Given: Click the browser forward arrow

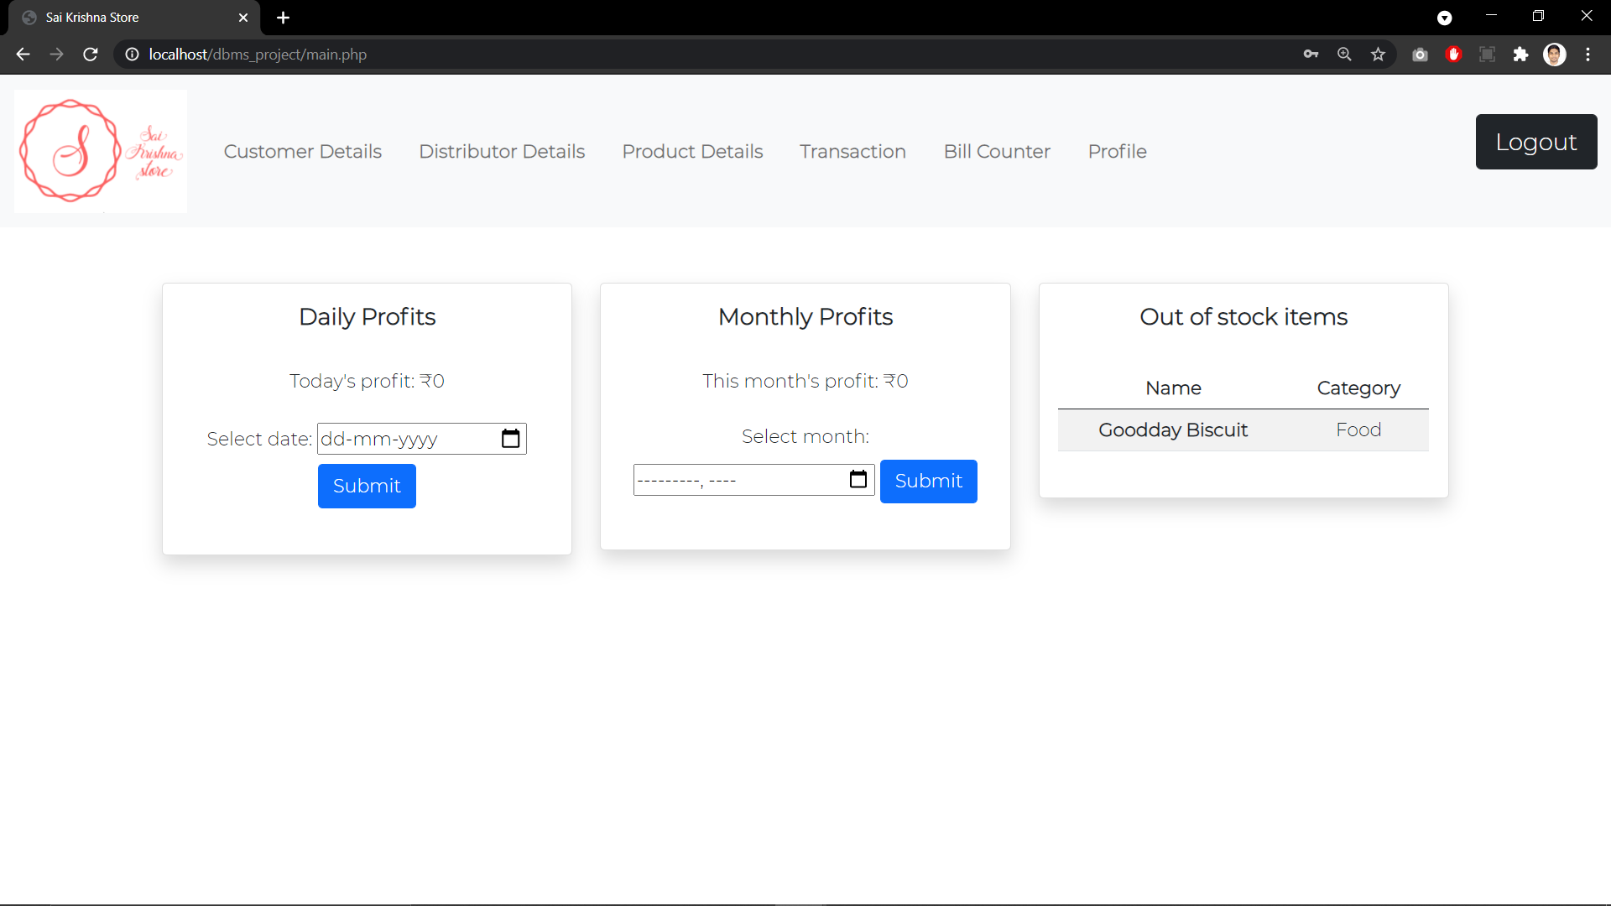Looking at the screenshot, I should click(56, 55).
